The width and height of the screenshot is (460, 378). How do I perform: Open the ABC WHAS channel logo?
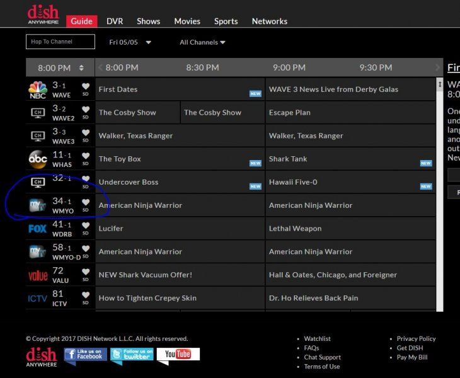(38, 159)
